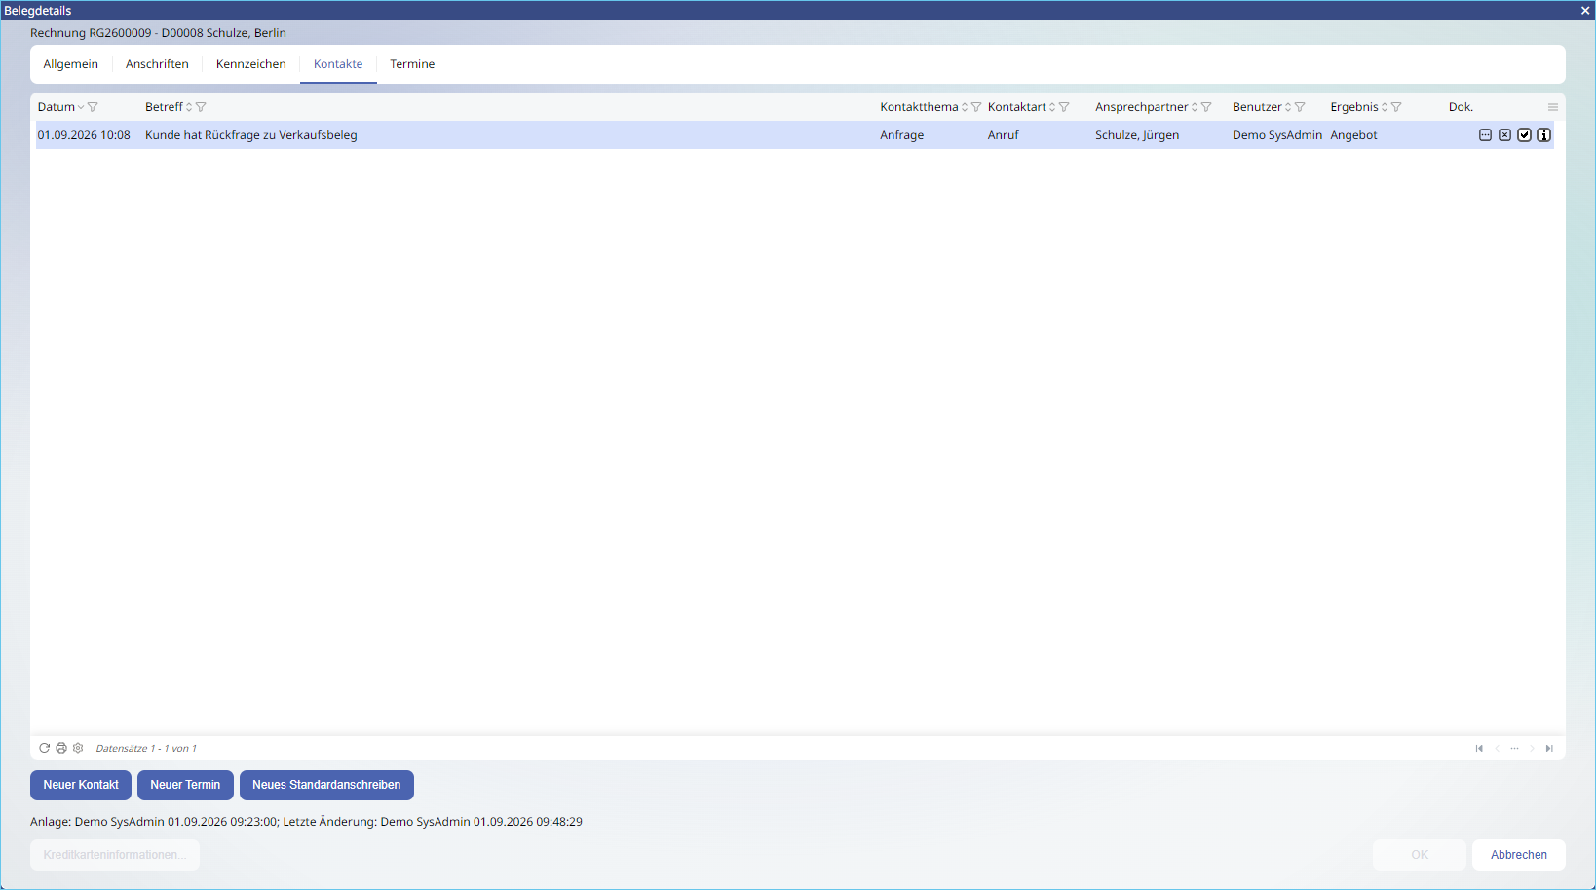Screen dimensions: 1596x890
Task: Open table settings gear
Action: coord(78,748)
